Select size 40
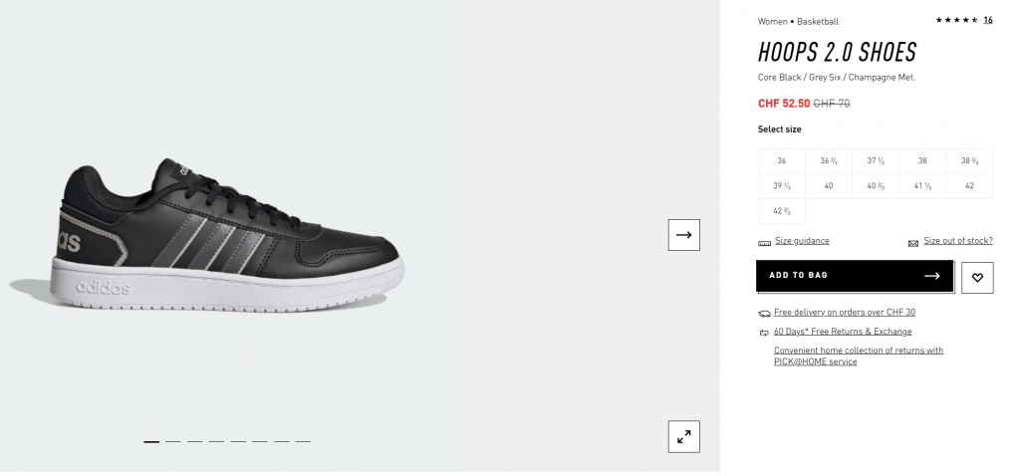Viewport: 1020px width, 476px height. point(828,186)
